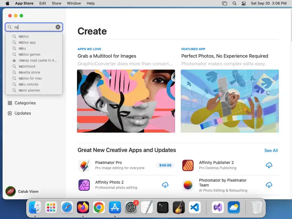Launch GarageBand from the Dock
The width and height of the screenshot is (292, 219).
pos(179,207)
